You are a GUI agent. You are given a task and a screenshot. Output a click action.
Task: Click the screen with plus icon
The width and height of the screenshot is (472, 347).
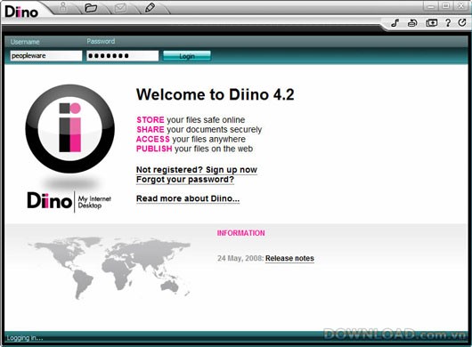431,23
